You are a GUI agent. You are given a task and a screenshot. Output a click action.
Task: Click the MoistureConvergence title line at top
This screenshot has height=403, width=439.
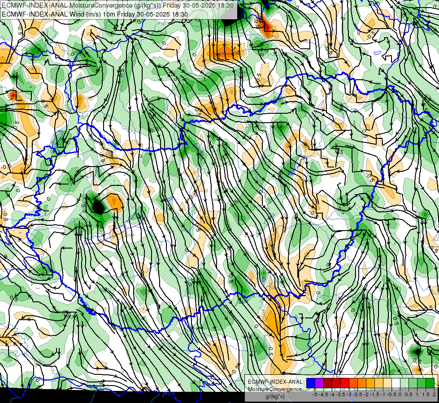coord(117,5)
